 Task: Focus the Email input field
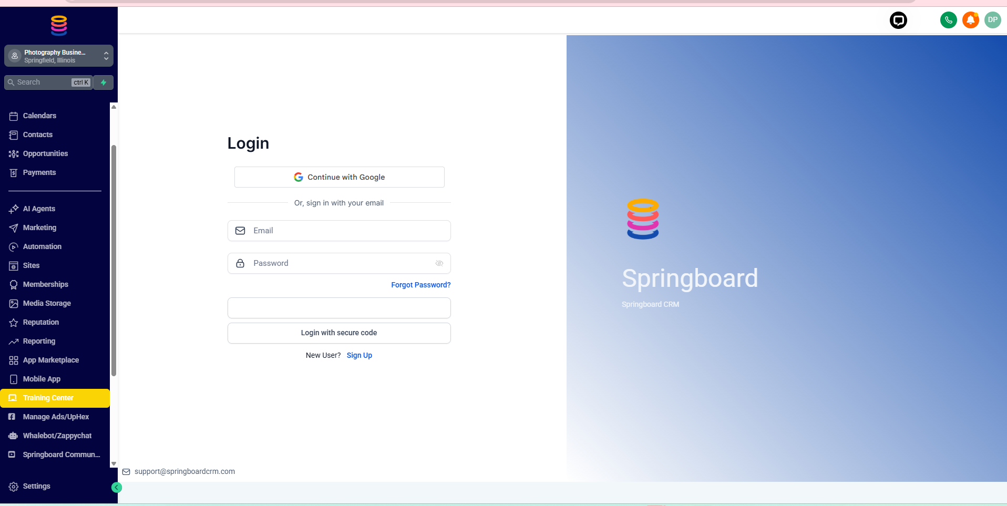(347, 231)
